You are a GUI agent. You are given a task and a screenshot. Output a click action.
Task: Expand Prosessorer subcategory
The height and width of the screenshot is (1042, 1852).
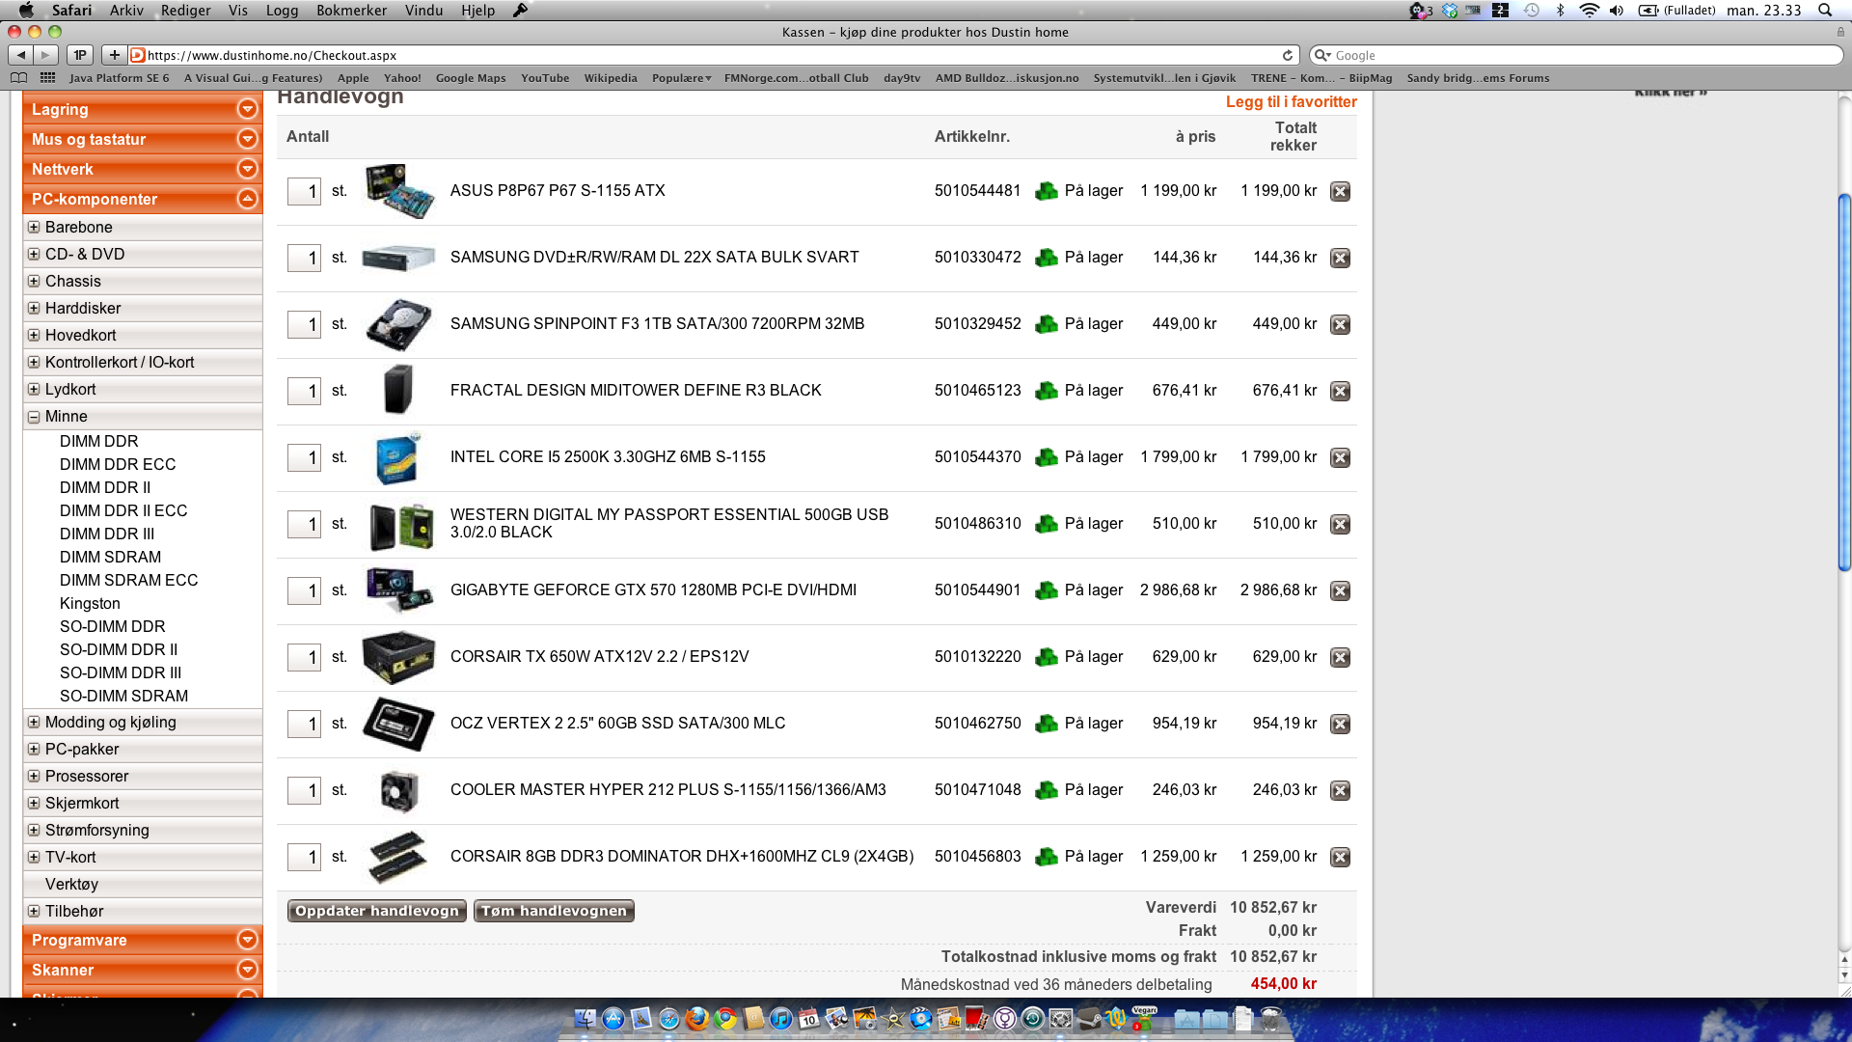tap(34, 776)
